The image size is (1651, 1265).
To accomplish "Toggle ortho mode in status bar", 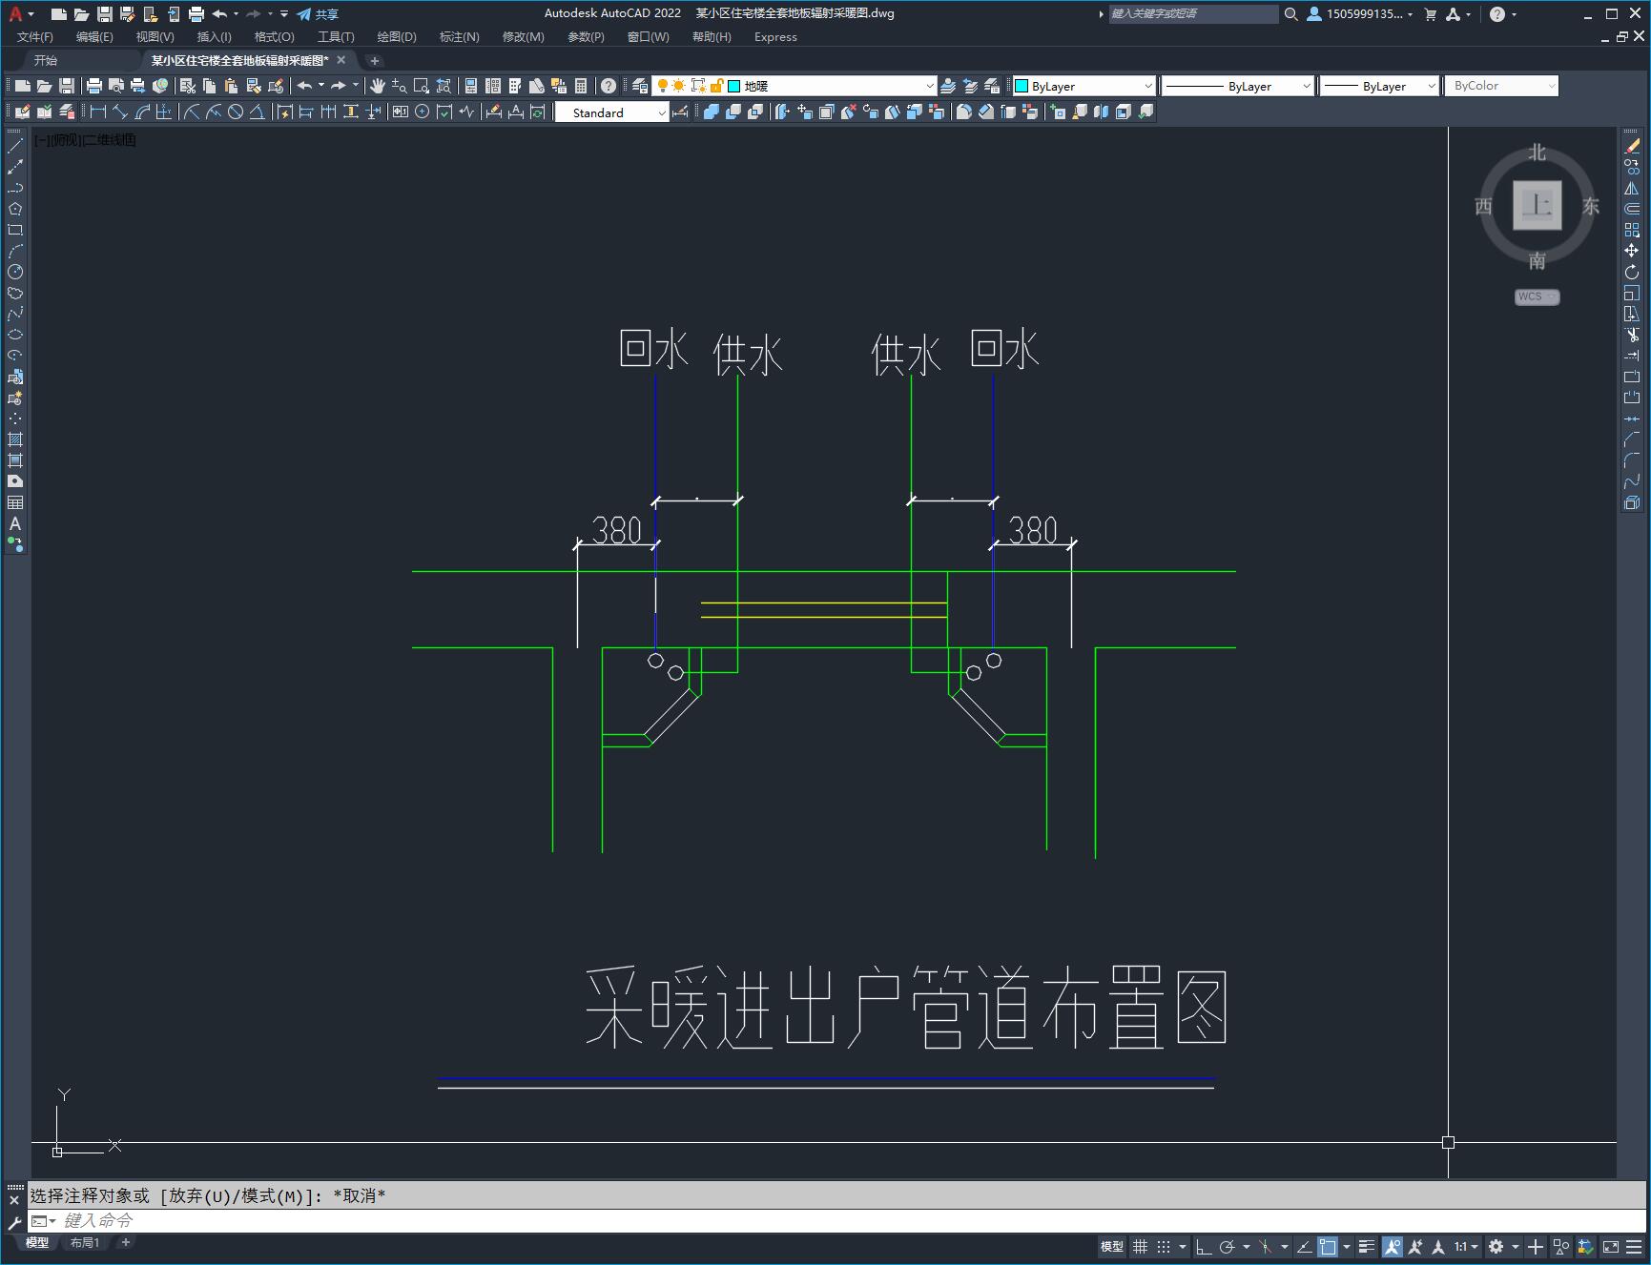I will coord(1204,1247).
